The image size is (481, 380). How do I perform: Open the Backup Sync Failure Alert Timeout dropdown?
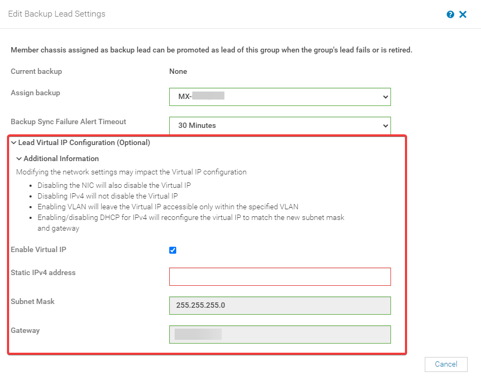(280, 126)
